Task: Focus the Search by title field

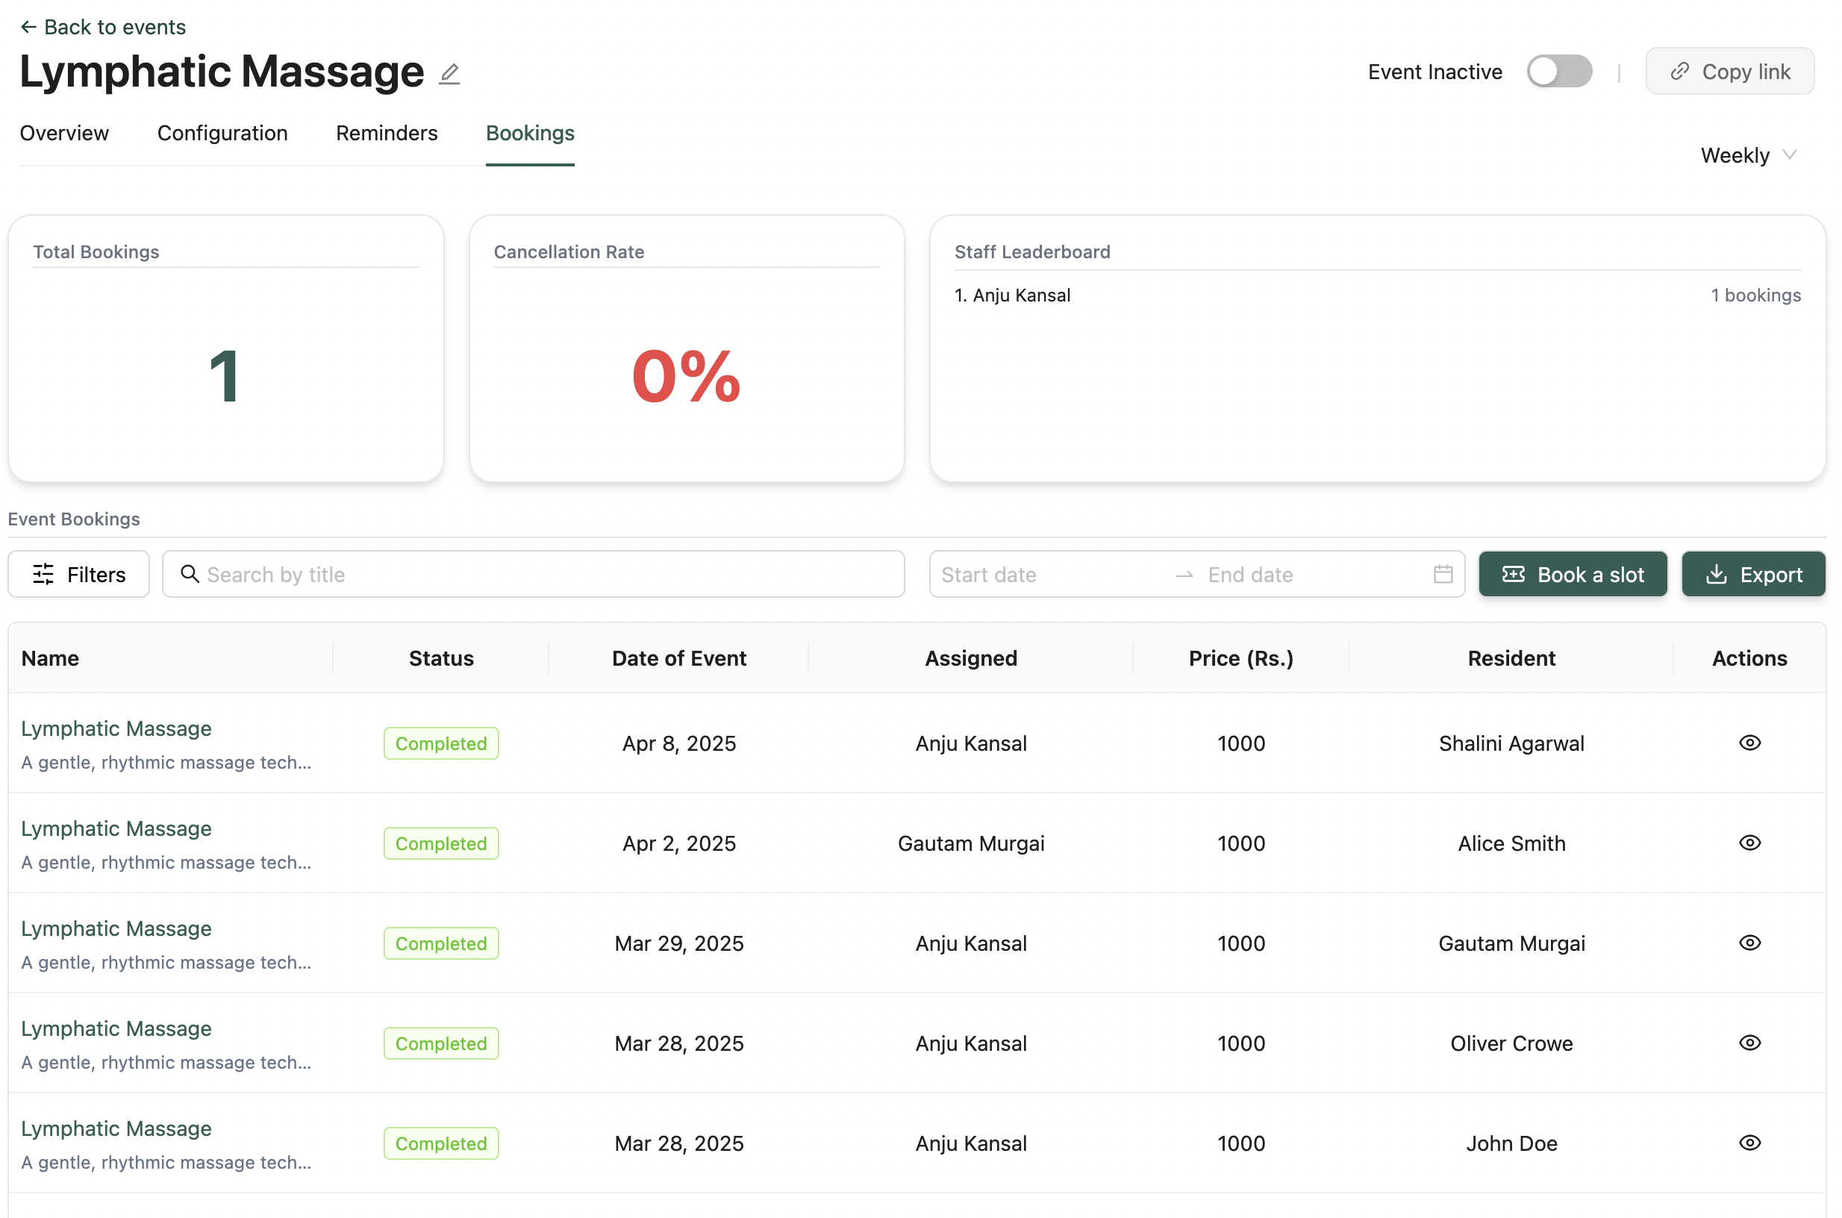Action: [x=544, y=575]
